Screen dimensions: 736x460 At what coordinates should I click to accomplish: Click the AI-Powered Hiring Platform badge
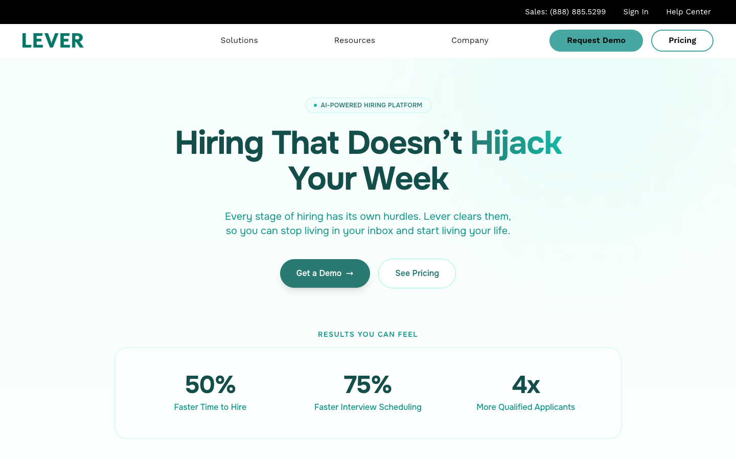point(368,105)
